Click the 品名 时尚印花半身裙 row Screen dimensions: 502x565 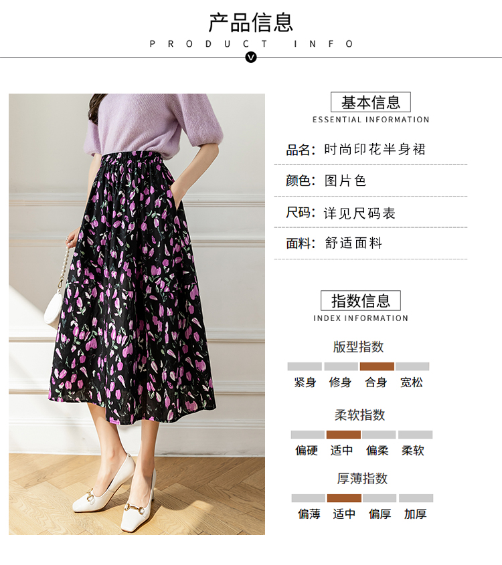[371, 149]
